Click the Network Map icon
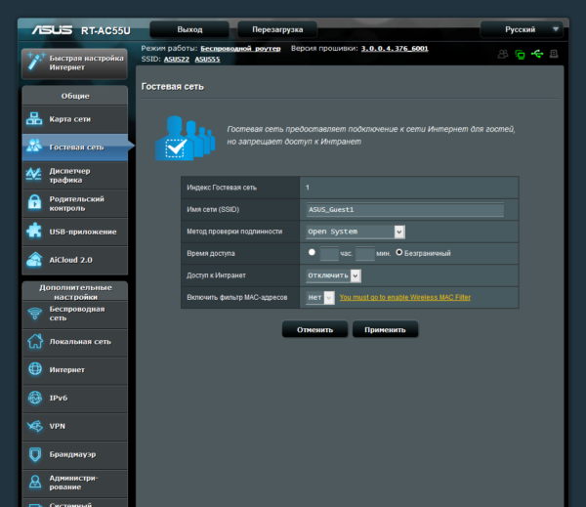Screen dimensions: 586x507 point(34,119)
